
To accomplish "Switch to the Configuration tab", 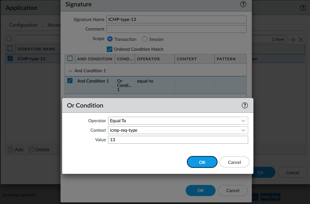I will [x=24, y=25].
